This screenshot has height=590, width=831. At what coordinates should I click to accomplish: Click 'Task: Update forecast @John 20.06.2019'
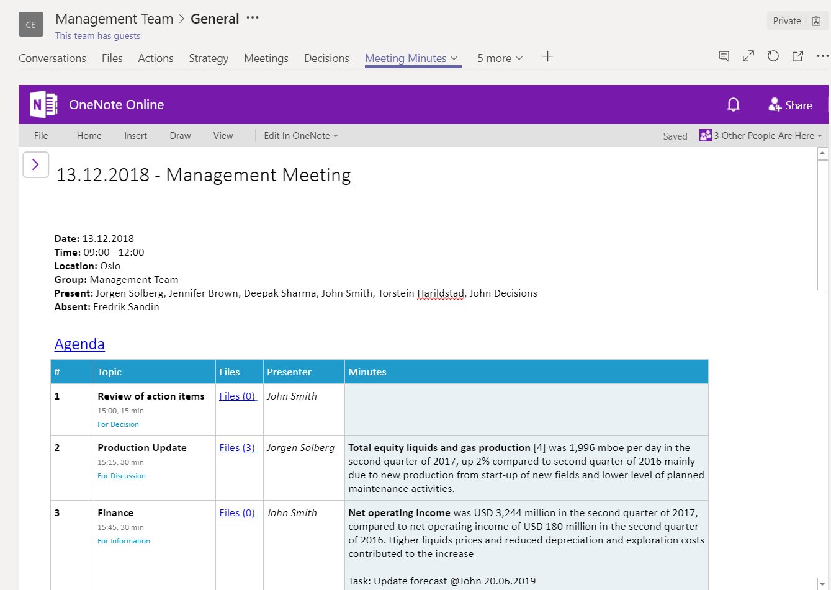(x=442, y=581)
